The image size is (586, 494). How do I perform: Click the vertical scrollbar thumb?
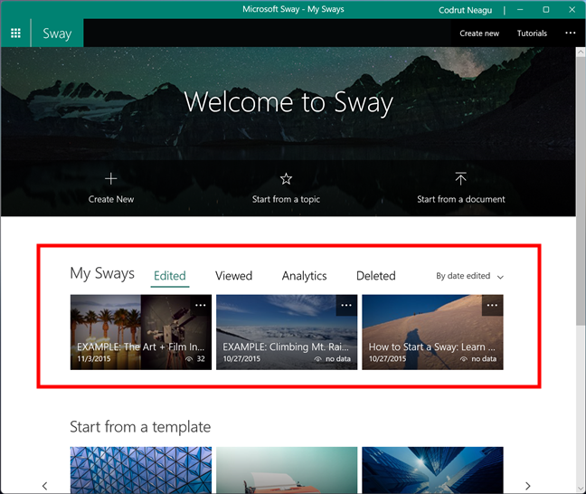coord(581,191)
